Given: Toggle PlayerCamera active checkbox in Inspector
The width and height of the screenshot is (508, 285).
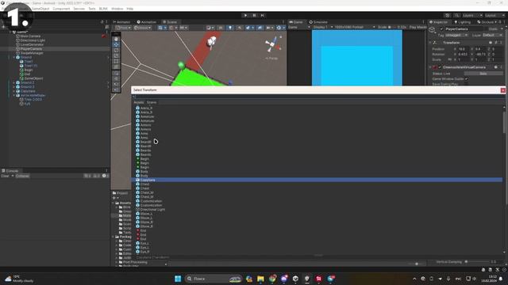Looking at the screenshot, I should tap(441, 29).
